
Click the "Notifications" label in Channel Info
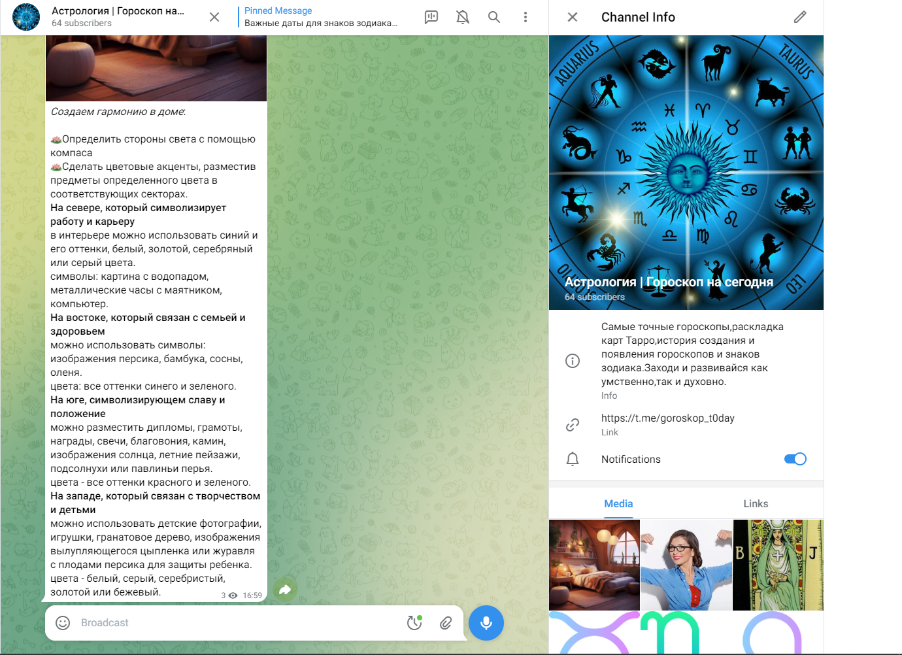(631, 460)
